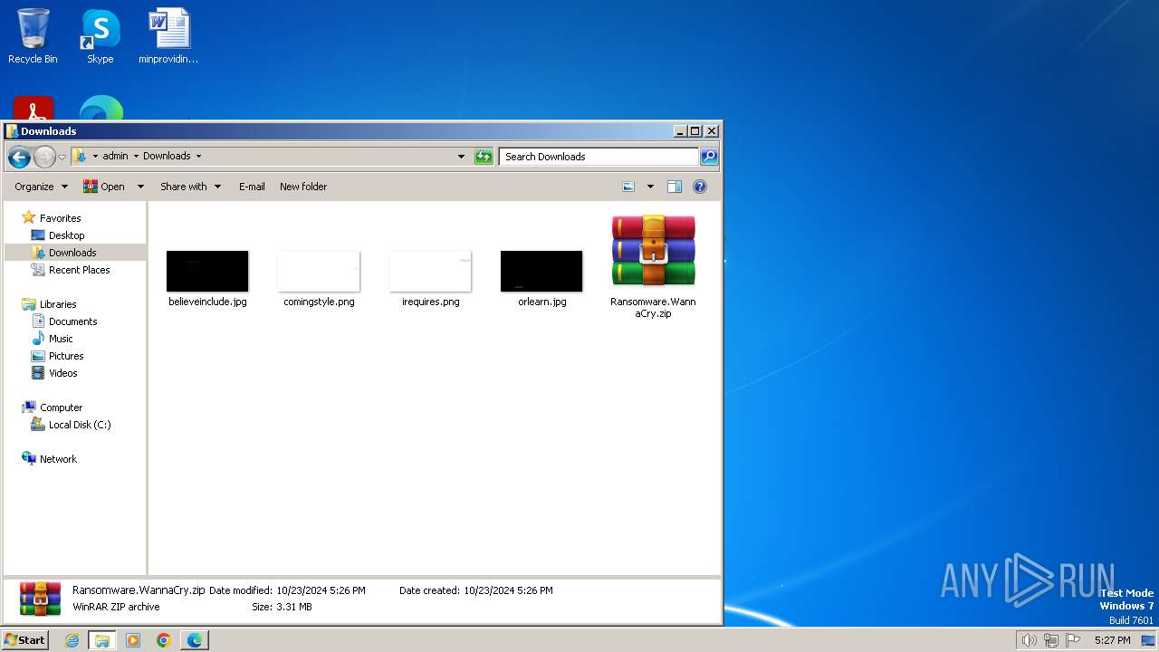Open the Organize menu
1159x652 pixels.
(41, 187)
